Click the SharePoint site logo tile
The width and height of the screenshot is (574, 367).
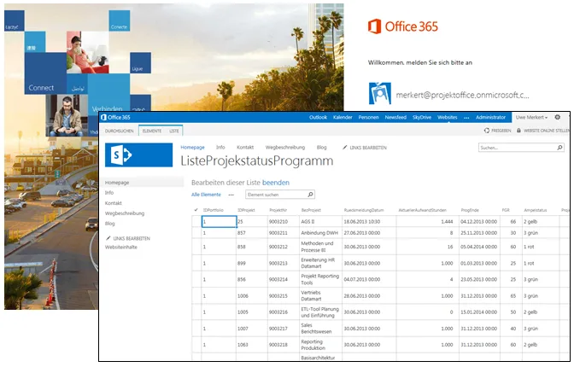coord(138,155)
